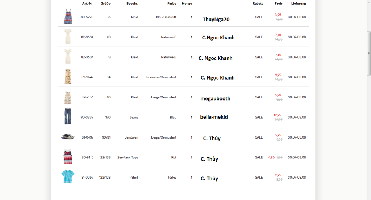Click article number 90-3339 for Jeans

87,117
